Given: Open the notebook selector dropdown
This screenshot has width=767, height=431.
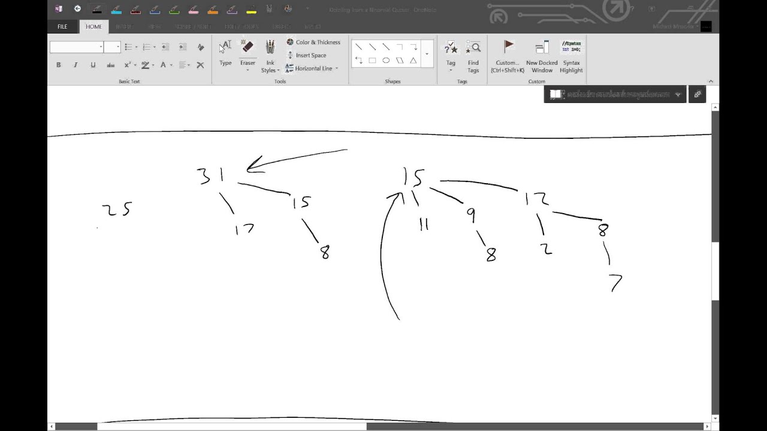Looking at the screenshot, I should point(615,94).
